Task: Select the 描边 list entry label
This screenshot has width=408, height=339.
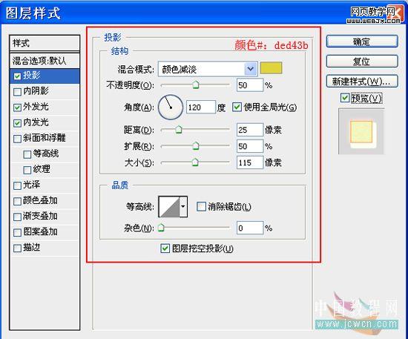Action: click(32, 247)
